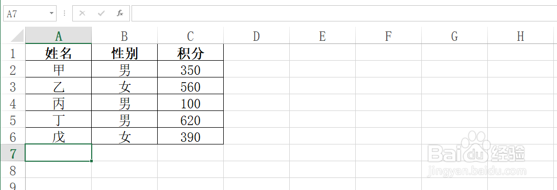The image size is (557, 190).
Task: Expand the Name Box dropdown arrow
Action: pyautogui.click(x=52, y=14)
